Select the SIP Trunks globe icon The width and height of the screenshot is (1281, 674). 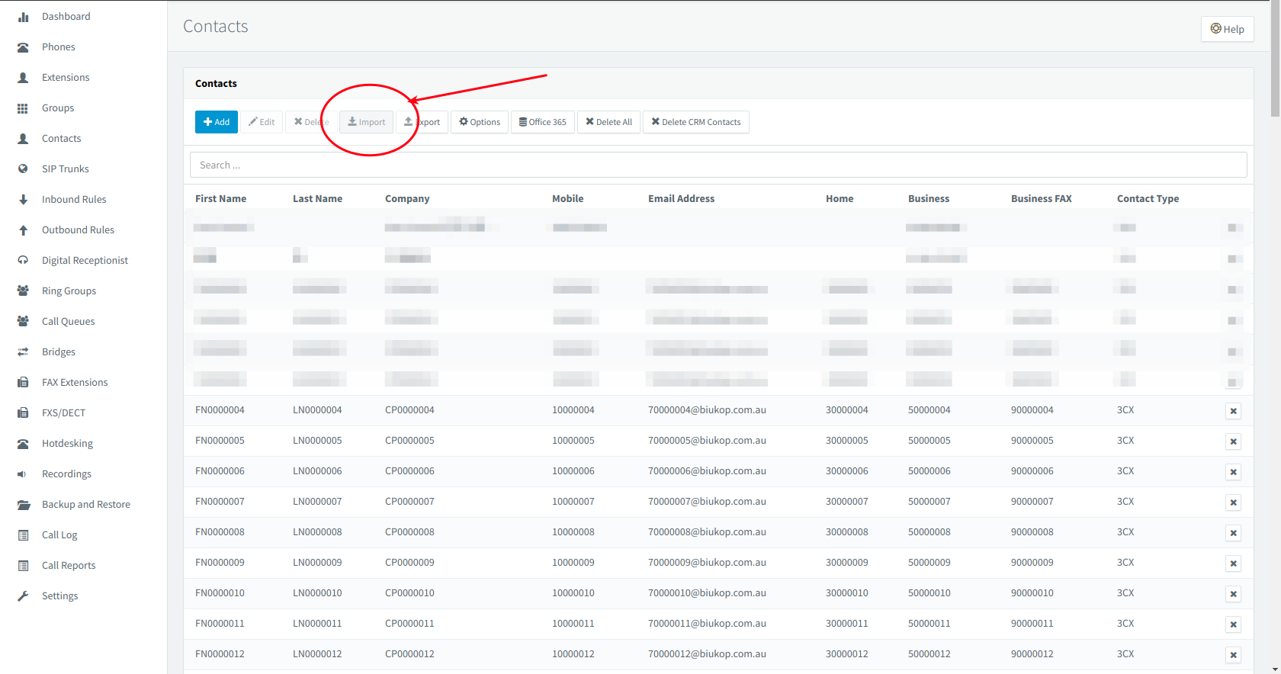(x=23, y=169)
